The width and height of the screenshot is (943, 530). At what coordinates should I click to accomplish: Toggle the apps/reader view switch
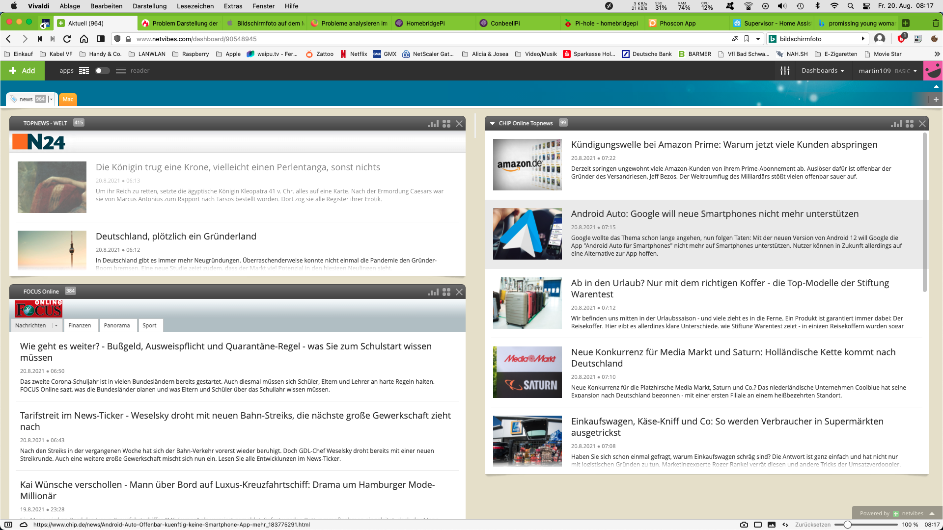tap(102, 71)
